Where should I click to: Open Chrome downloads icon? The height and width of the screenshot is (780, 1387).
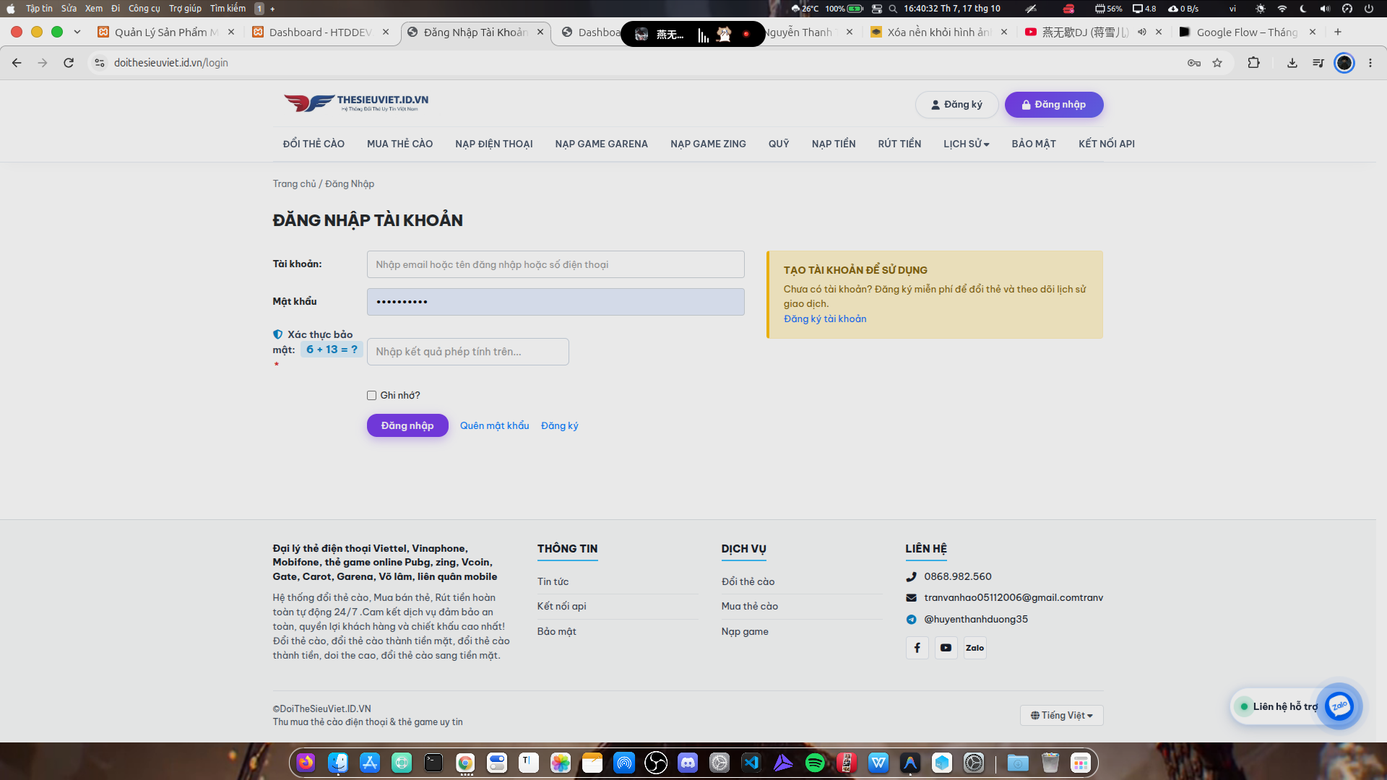1292,63
